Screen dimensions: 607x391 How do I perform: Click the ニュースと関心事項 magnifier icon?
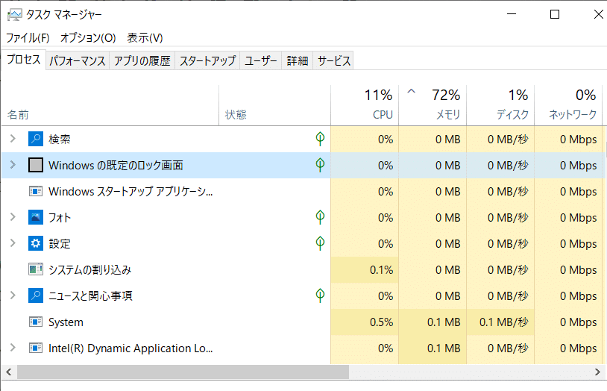(36, 295)
